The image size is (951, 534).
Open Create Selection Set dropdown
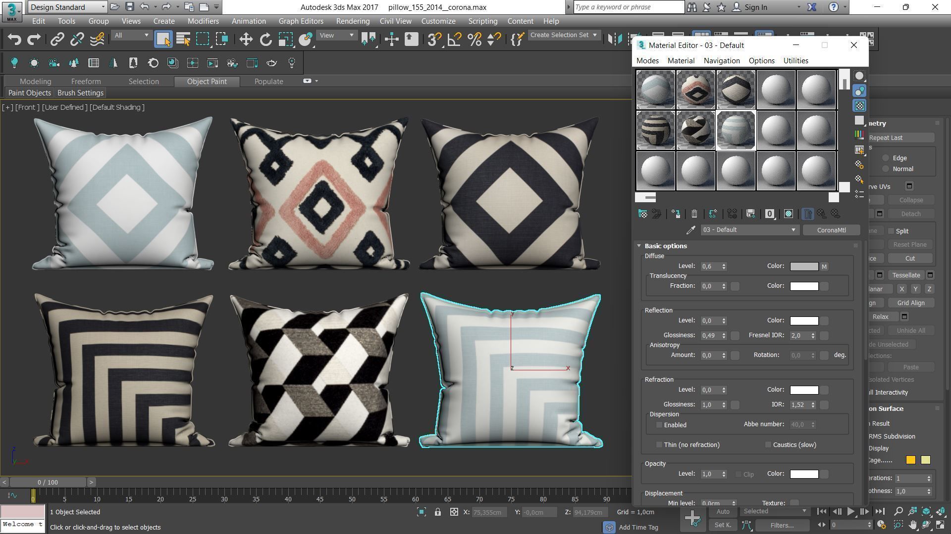564,35
